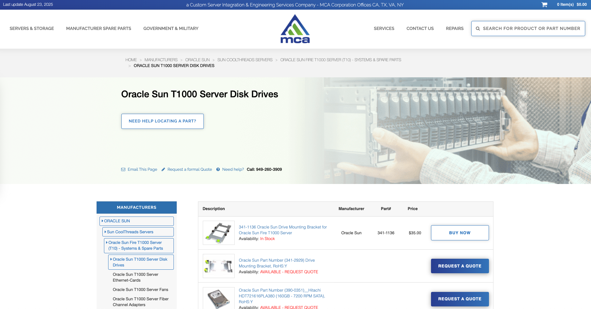Image resolution: width=591 pixels, height=309 pixels.
Task: Click the question mark icon next to Need help?
Action: pyautogui.click(x=218, y=169)
